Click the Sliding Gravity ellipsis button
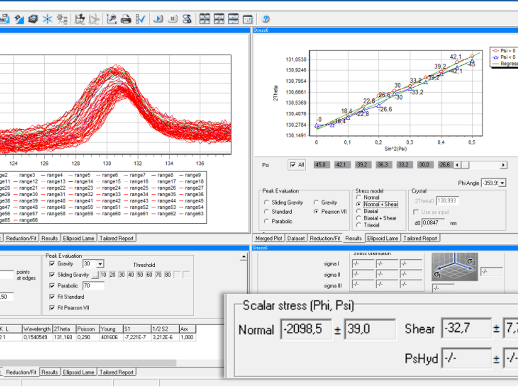The width and height of the screenshot is (518, 388). point(95,275)
